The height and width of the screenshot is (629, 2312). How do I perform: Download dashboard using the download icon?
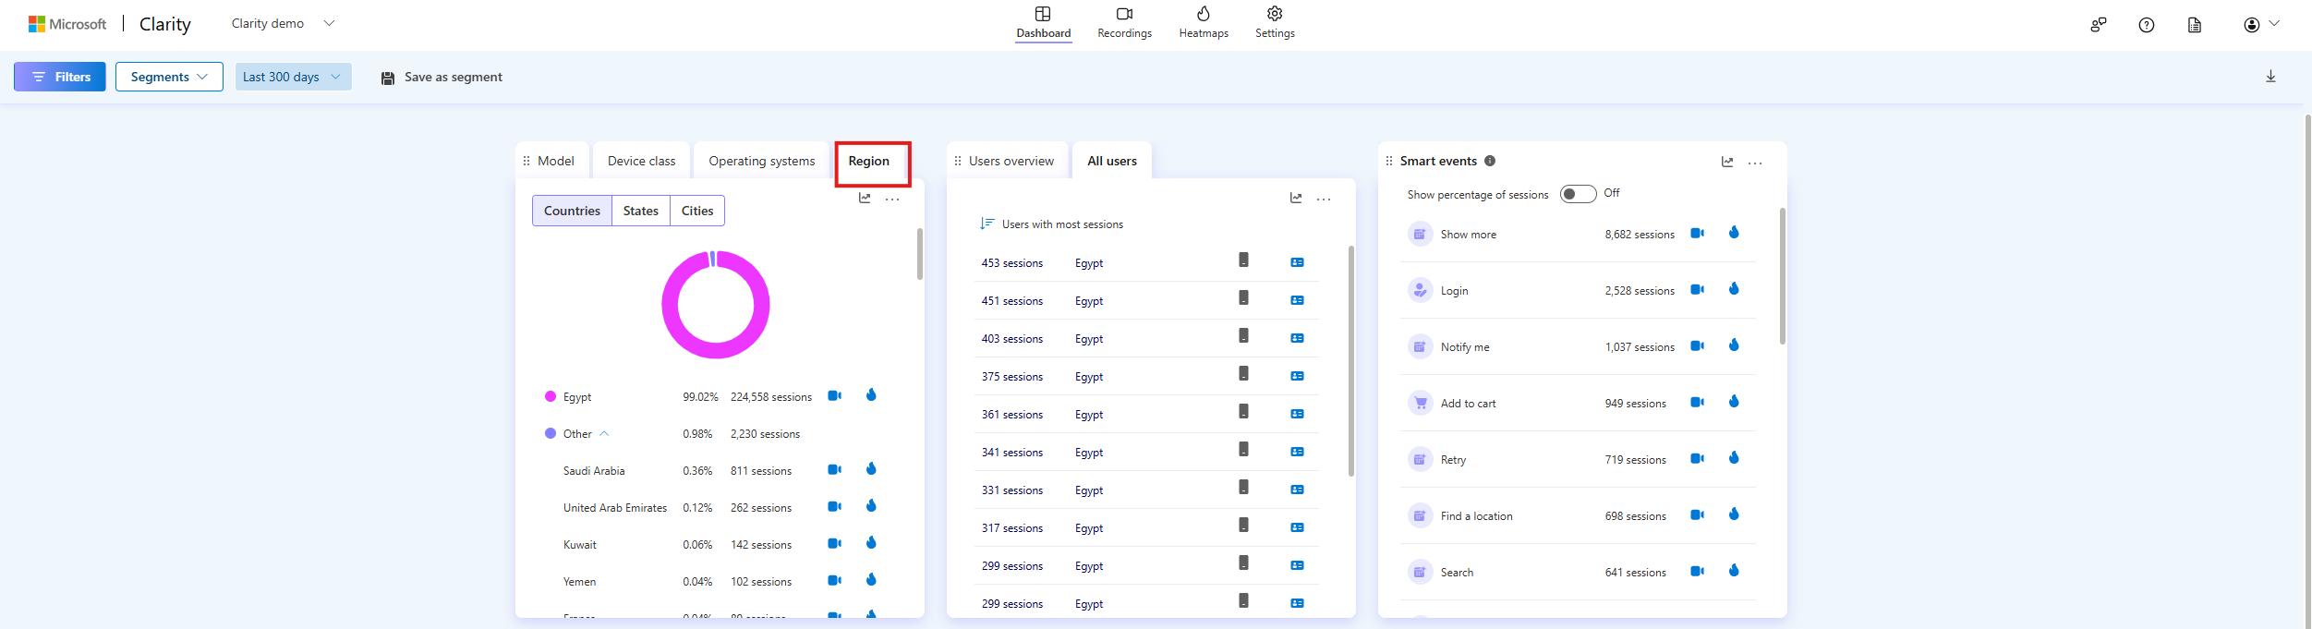(2270, 77)
